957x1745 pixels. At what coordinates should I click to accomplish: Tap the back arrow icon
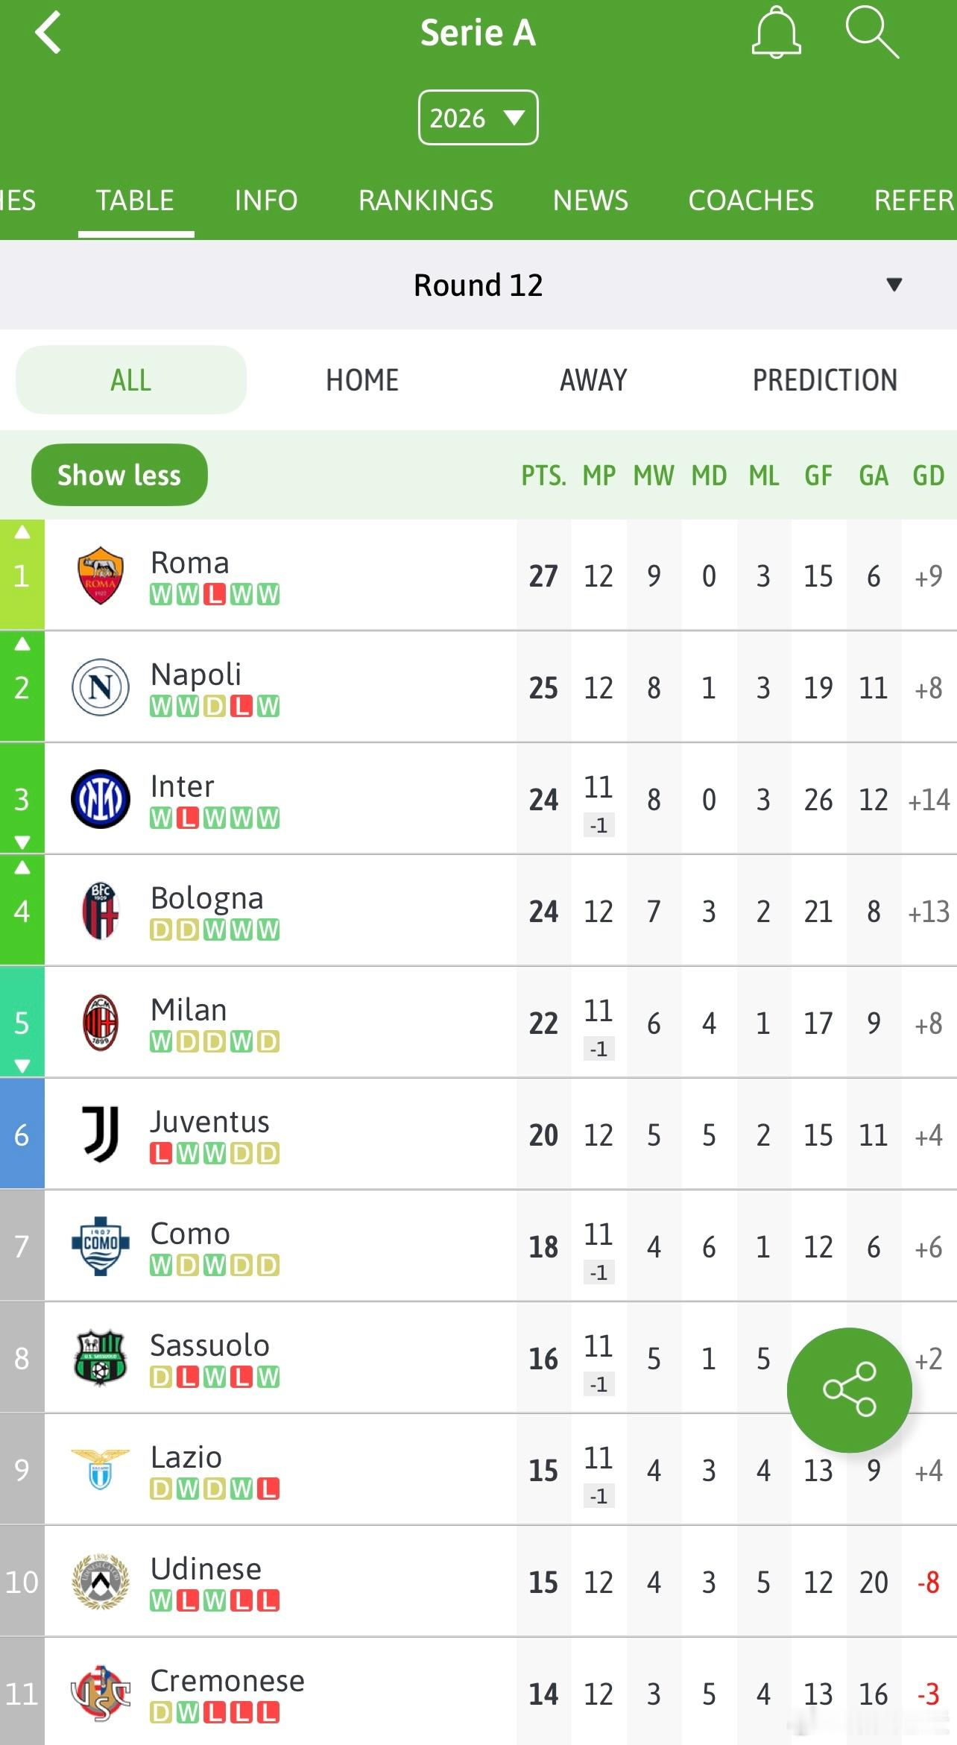(48, 34)
